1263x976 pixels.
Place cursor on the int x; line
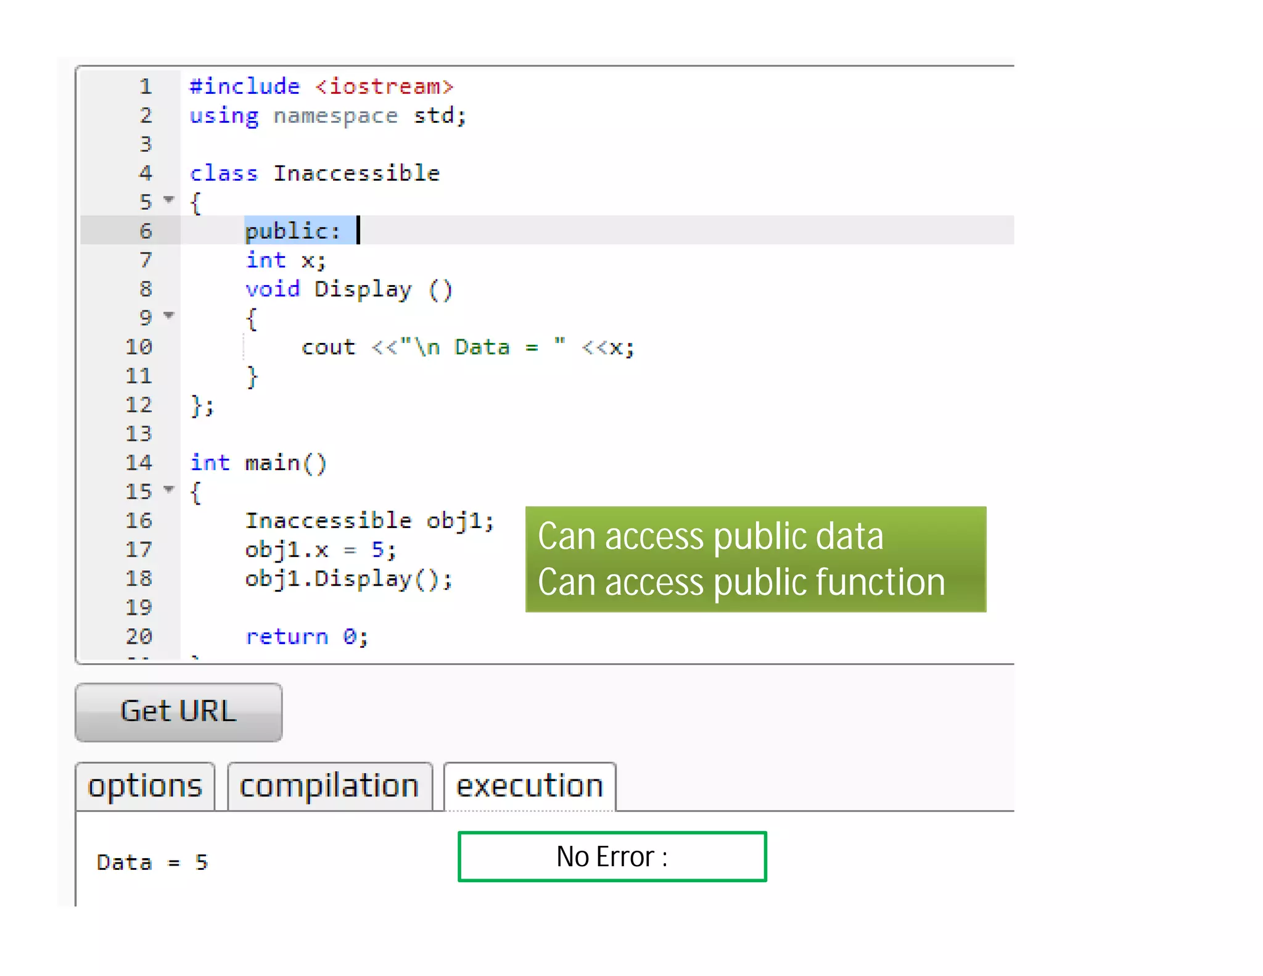pyautogui.click(x=285, y=260)
